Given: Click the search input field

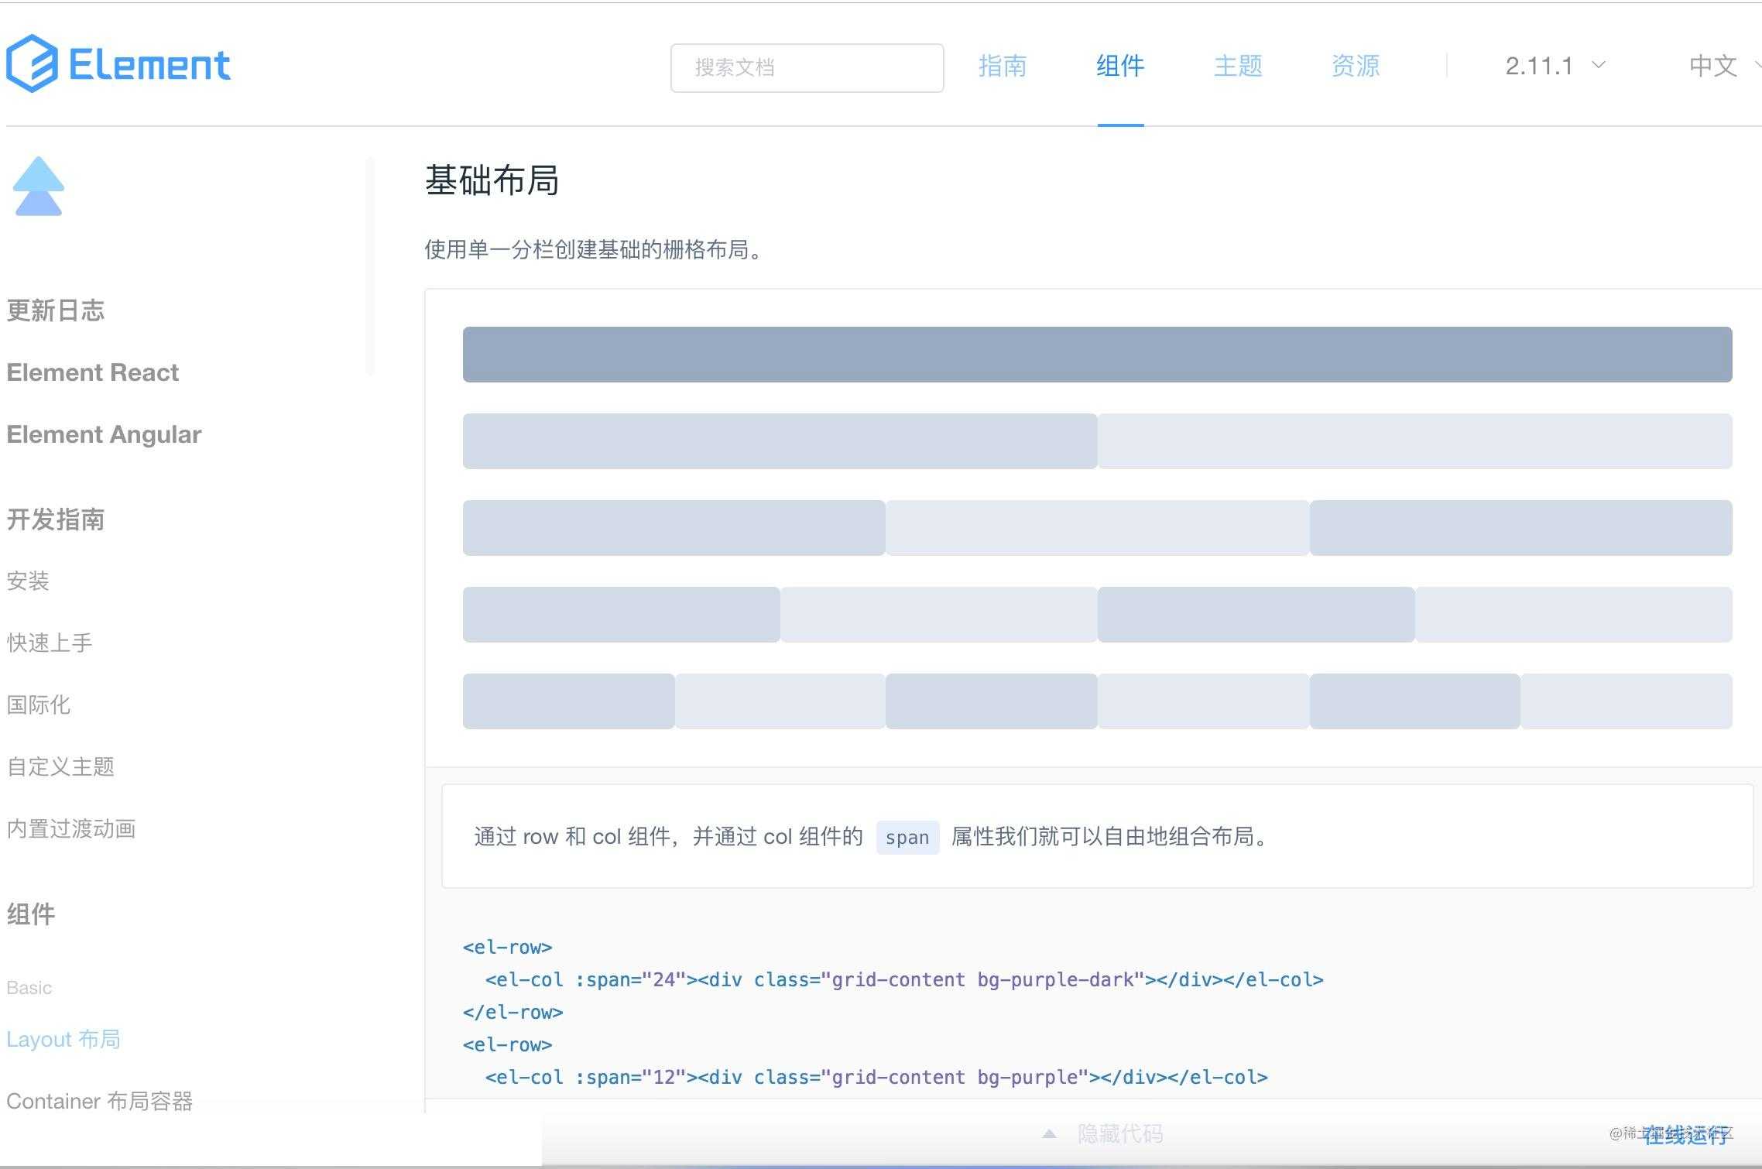Looking at the screenshot, I should click(x=807, y=67).
